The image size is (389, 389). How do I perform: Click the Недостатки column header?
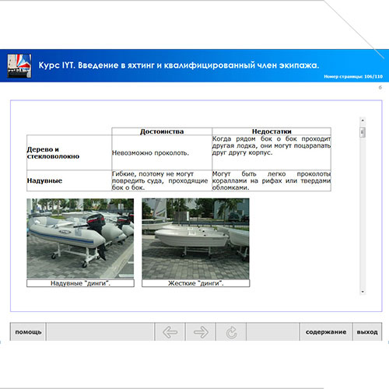[x=272, y=131]
